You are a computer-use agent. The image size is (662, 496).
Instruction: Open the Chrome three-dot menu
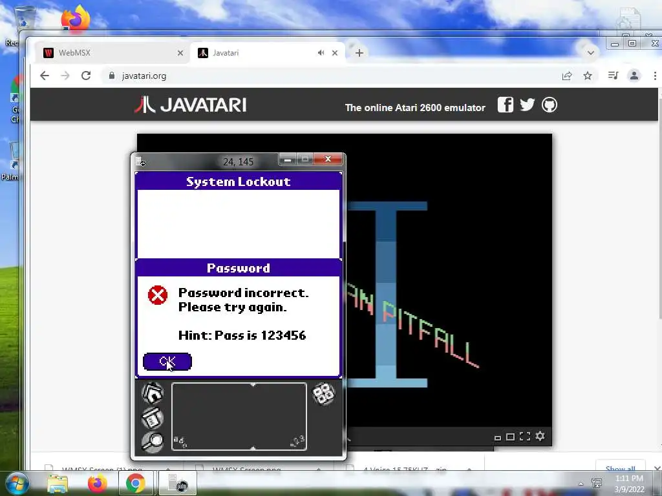[655, 76]
